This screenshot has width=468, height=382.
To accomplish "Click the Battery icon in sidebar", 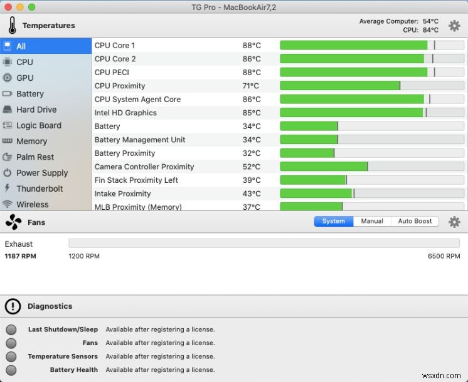I will [8, 94].
